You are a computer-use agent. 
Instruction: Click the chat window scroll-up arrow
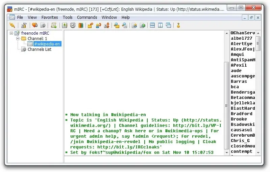pos(226,33)
